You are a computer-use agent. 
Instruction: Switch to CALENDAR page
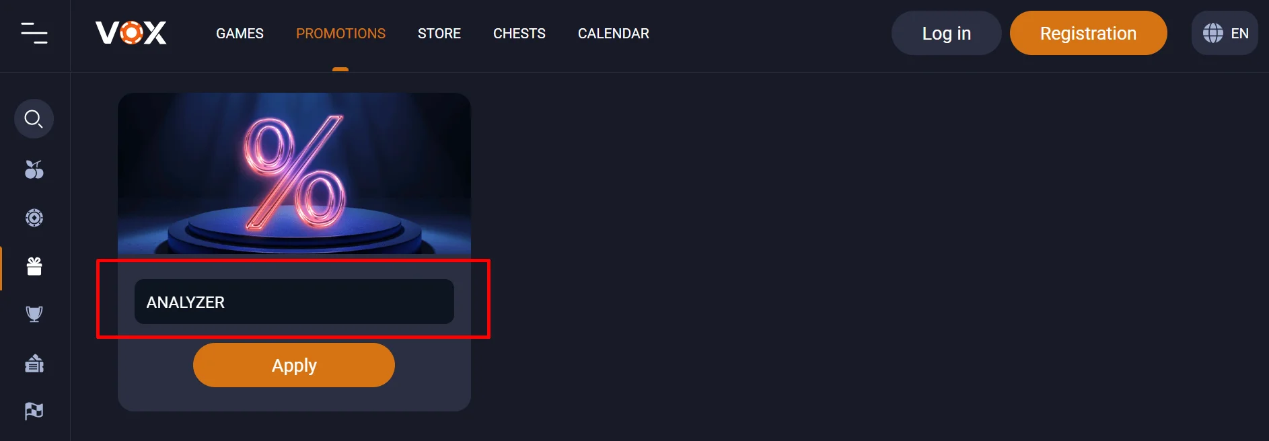pyautogui.click(x=614, y=34)
